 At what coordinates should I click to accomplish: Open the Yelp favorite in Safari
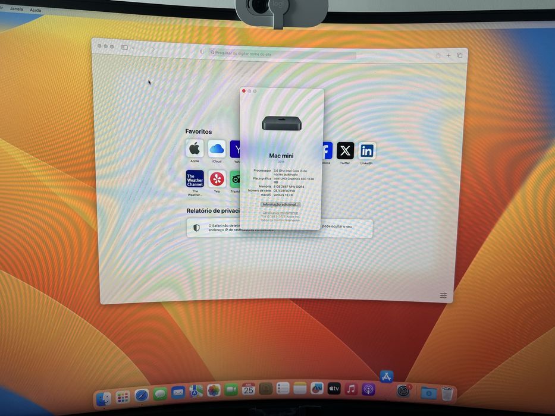point(217,179)
